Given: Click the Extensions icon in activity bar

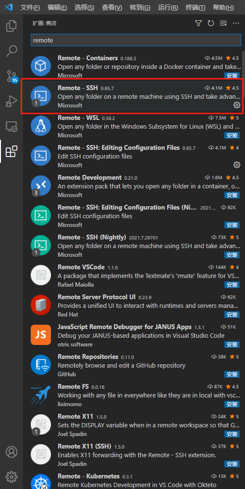Looking at the screenshot, I should click(x=12, y=151).
